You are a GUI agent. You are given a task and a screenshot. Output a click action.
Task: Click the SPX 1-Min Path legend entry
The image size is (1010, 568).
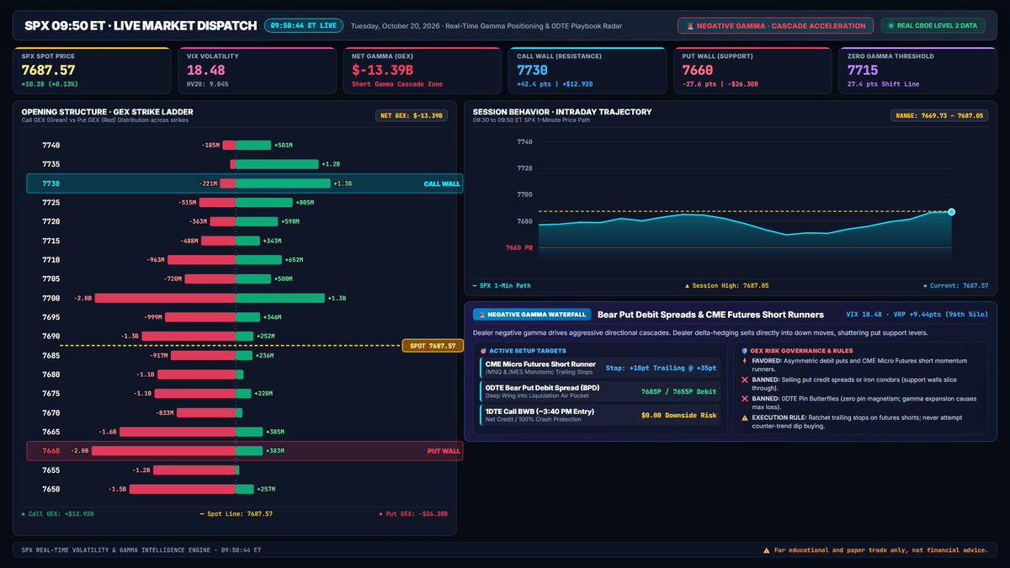[502, 286]
